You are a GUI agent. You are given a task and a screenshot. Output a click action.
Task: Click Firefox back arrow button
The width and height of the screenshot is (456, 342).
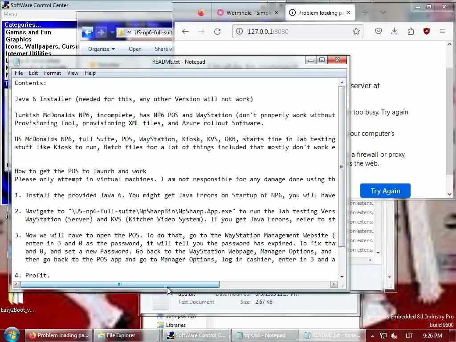click(185, 32)
